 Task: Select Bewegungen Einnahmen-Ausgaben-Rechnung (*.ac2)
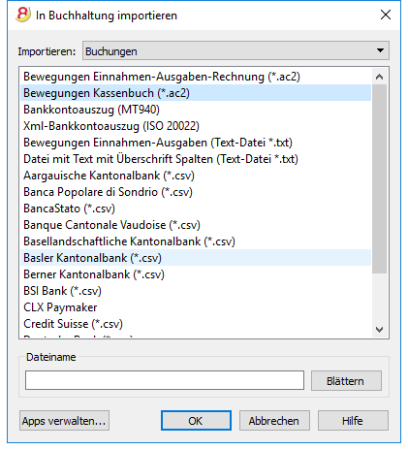tap(196, 77)
